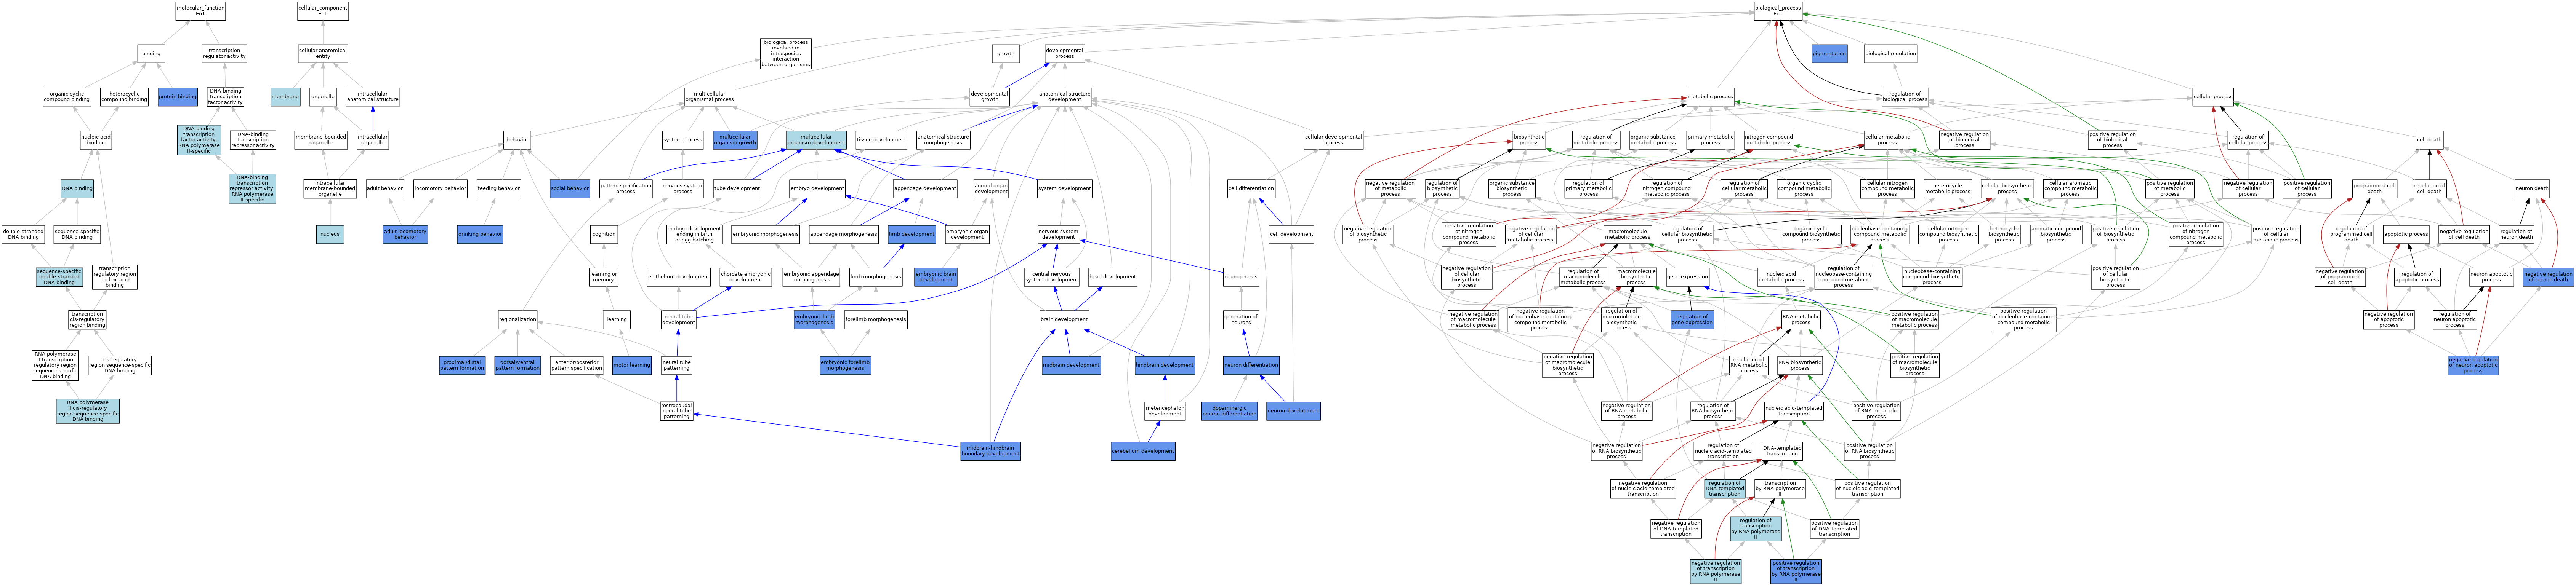Screen dimensions: 2576x586
Task: Select the 'binding' node under molecular_function
Action: point(151,54)
